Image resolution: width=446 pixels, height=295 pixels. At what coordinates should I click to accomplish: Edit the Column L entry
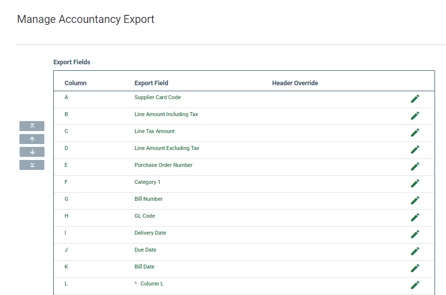coord(415,285)
